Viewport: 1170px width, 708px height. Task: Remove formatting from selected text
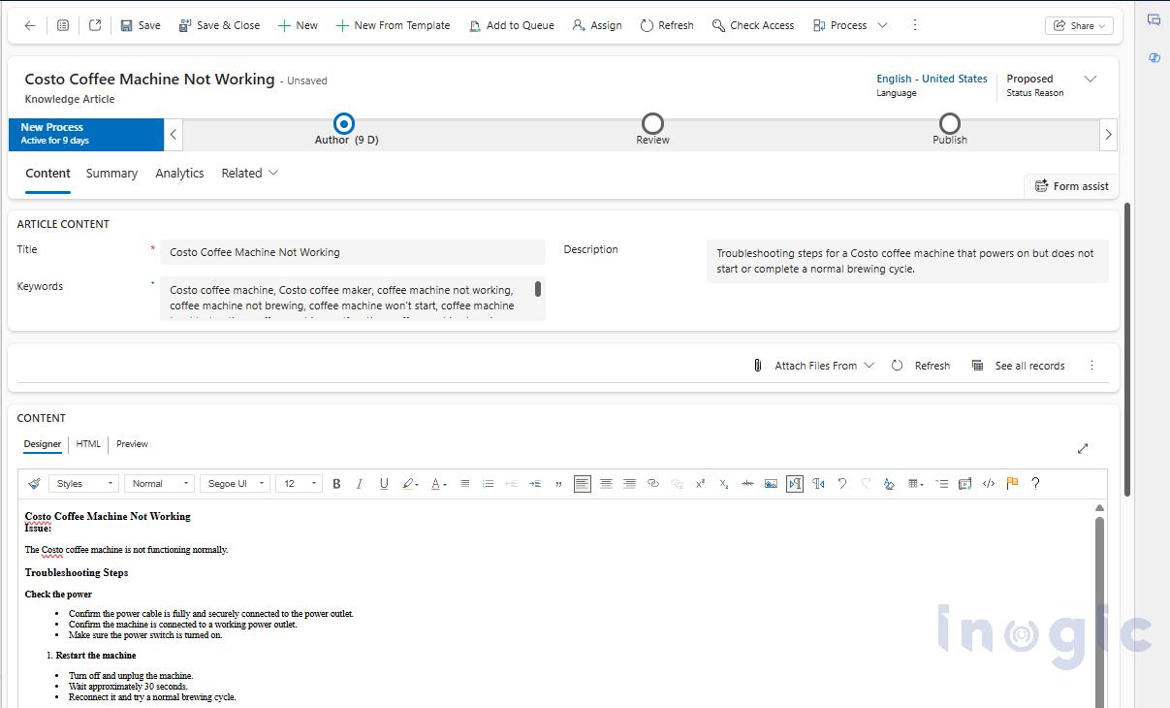coord(889,483)
